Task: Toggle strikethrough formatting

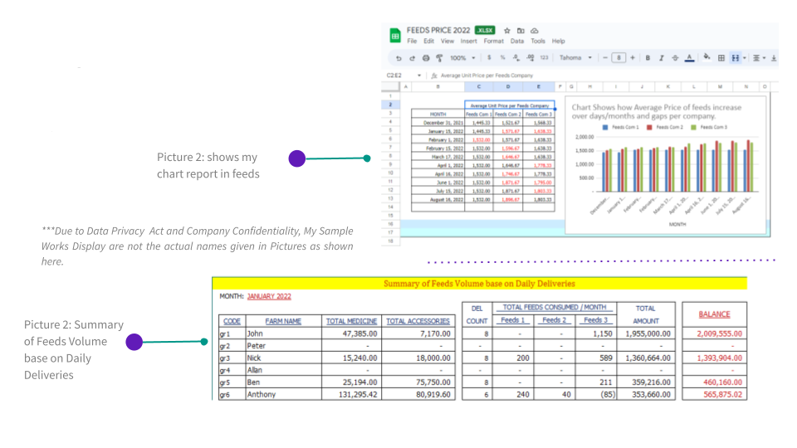Action: click(675, 58)
